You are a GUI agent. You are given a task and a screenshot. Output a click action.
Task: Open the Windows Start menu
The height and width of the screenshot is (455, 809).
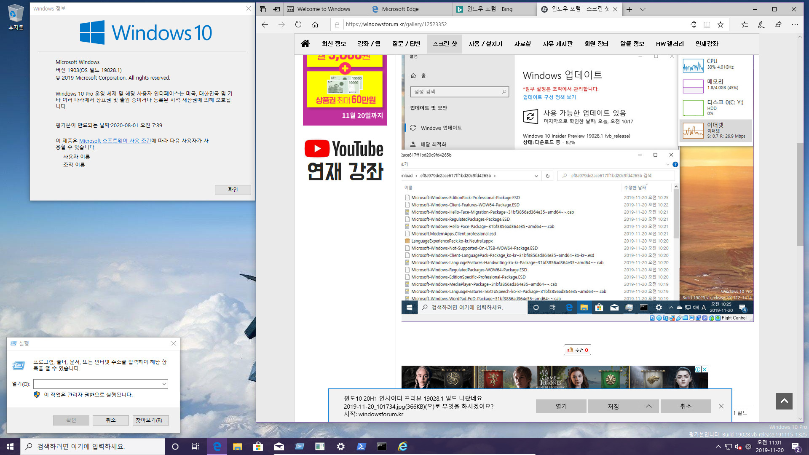pyautogui.click(x=10, y=447)
